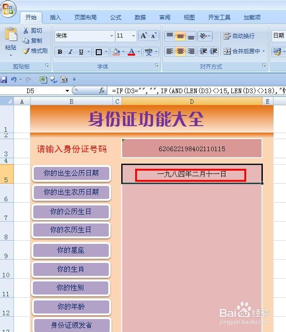Click the 你的出生农历日期 button
286x332 pixels.
(x=71, y=192)
